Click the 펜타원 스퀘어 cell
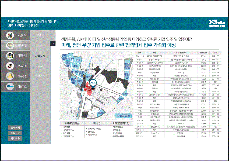The height and width of the screenshot is (161, 229). 155,120
